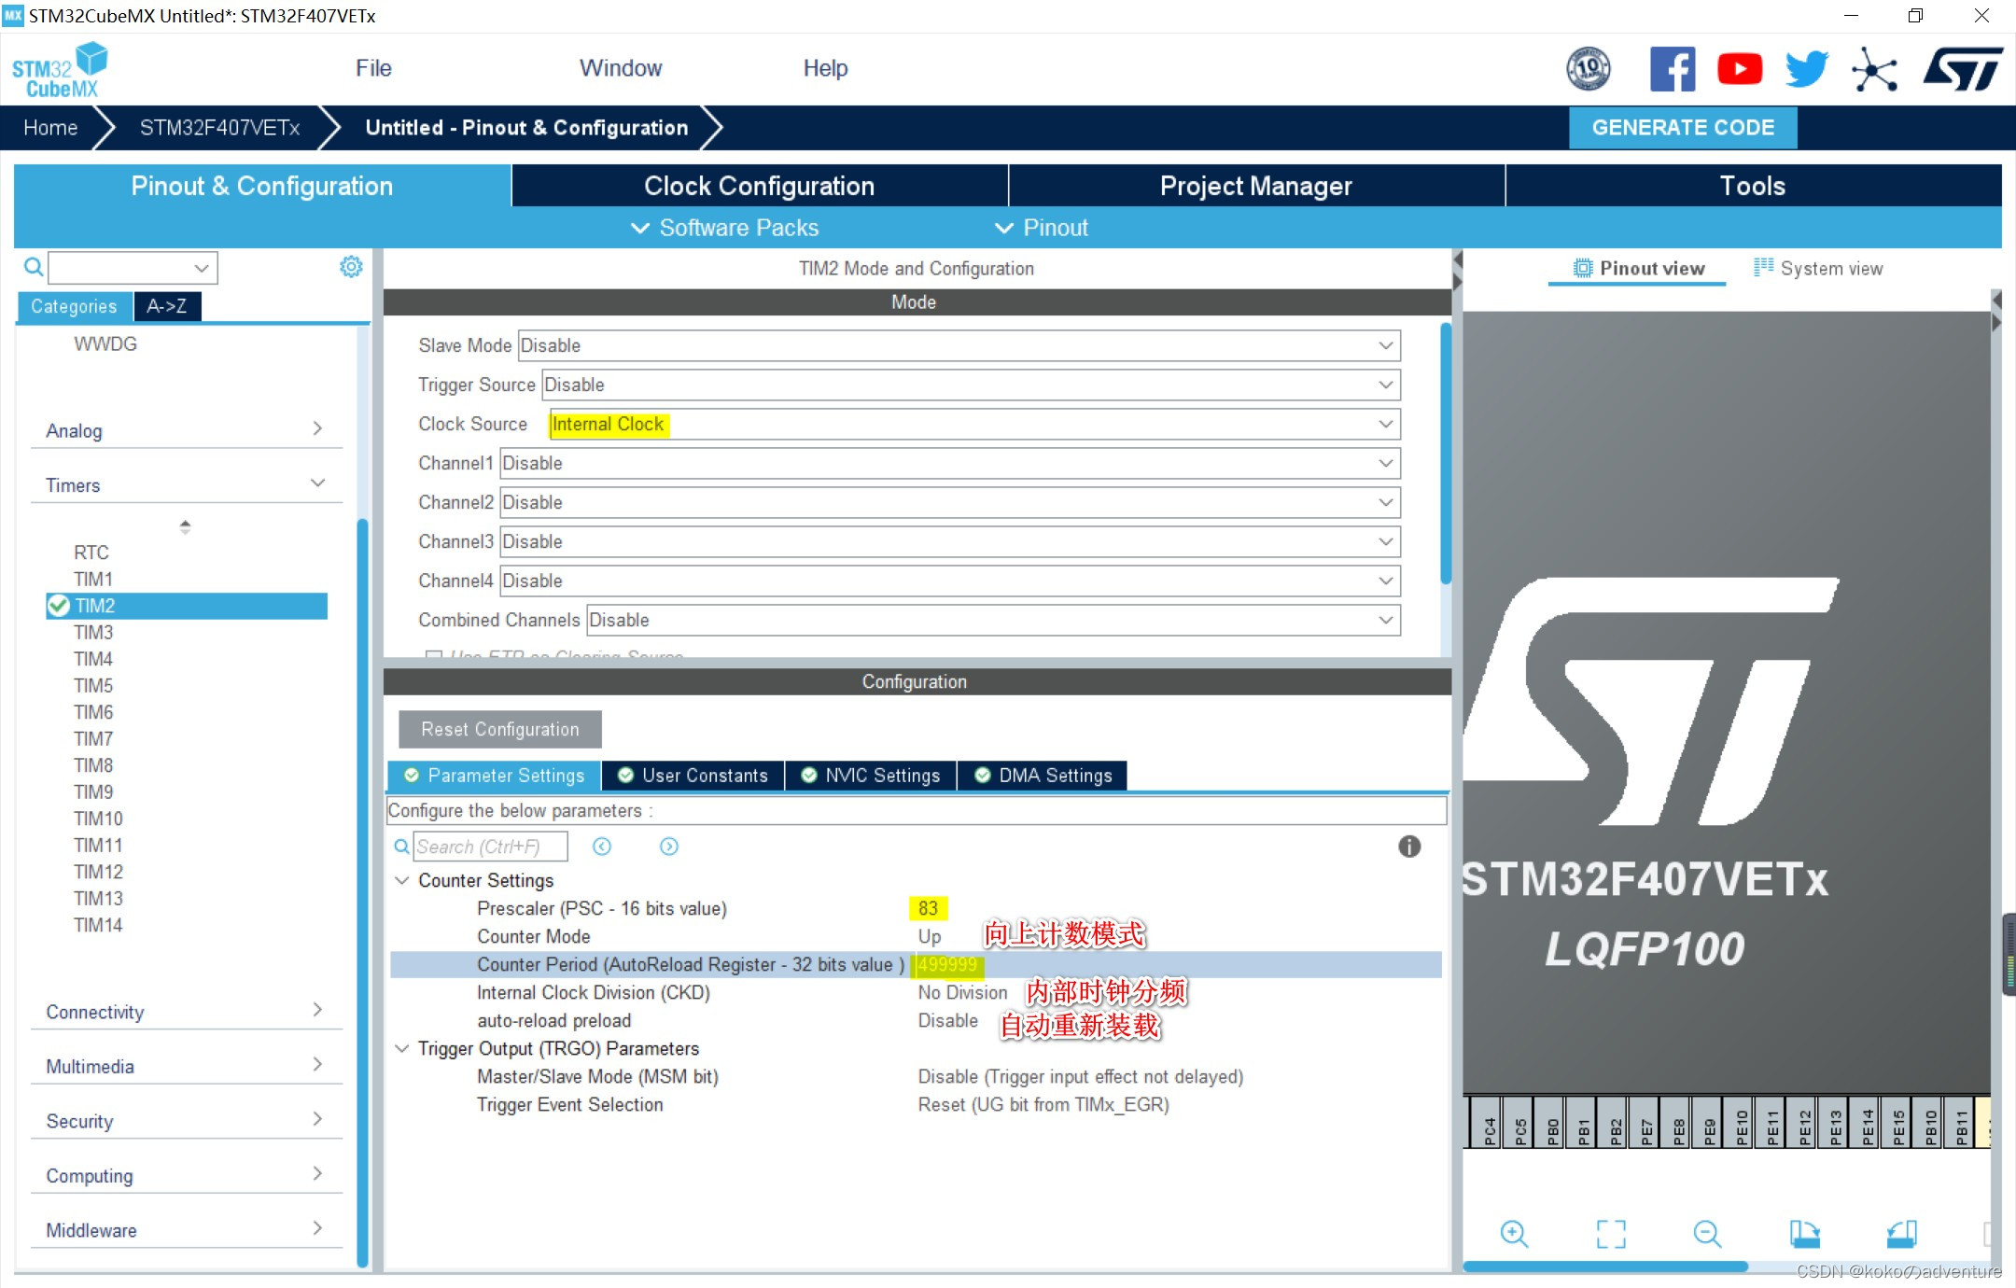Open the Facebook icon link
This screenshot has width=2016, height=1288.
(x=1672, y=69)
